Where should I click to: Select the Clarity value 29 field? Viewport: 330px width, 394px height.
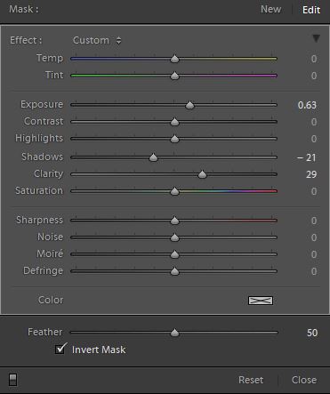pyautogui.click(x=311, y=174)
